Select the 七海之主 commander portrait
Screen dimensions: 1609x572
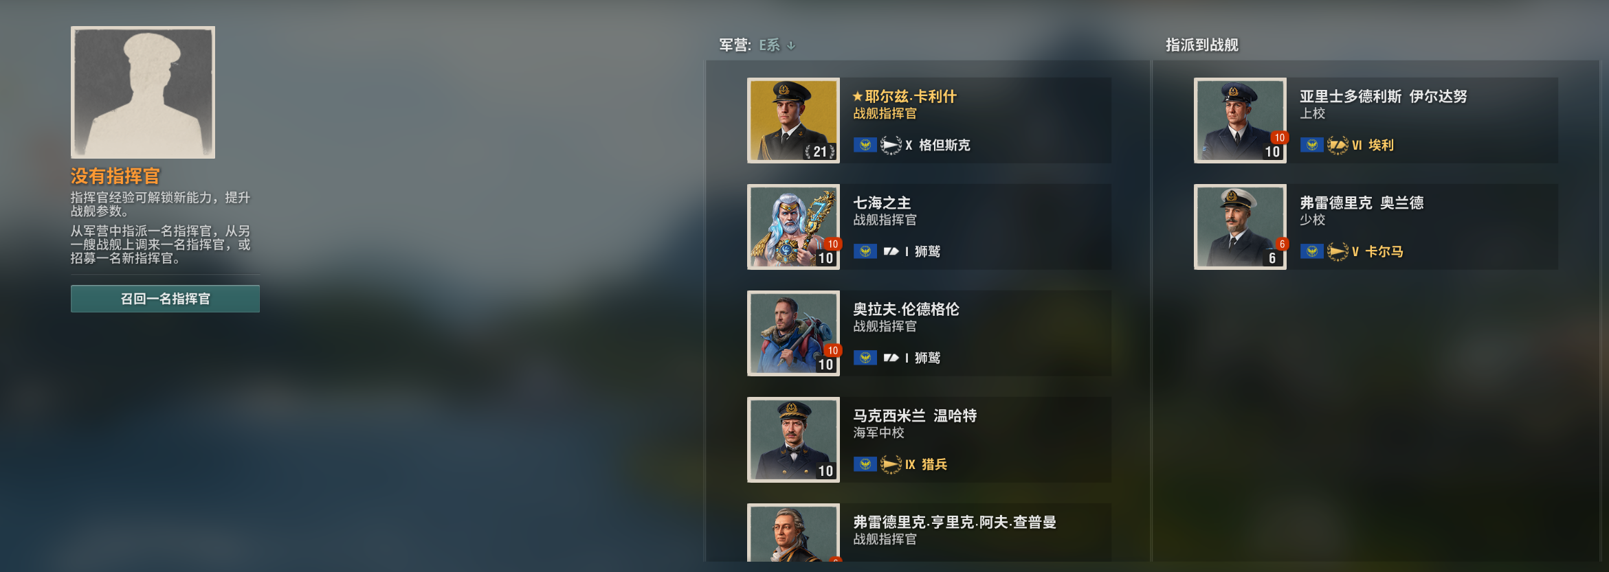(x=793, y=227)
